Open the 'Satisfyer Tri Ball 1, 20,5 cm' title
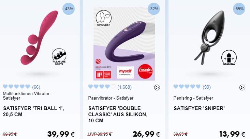 pyautogui.click(x=33, y=111)
